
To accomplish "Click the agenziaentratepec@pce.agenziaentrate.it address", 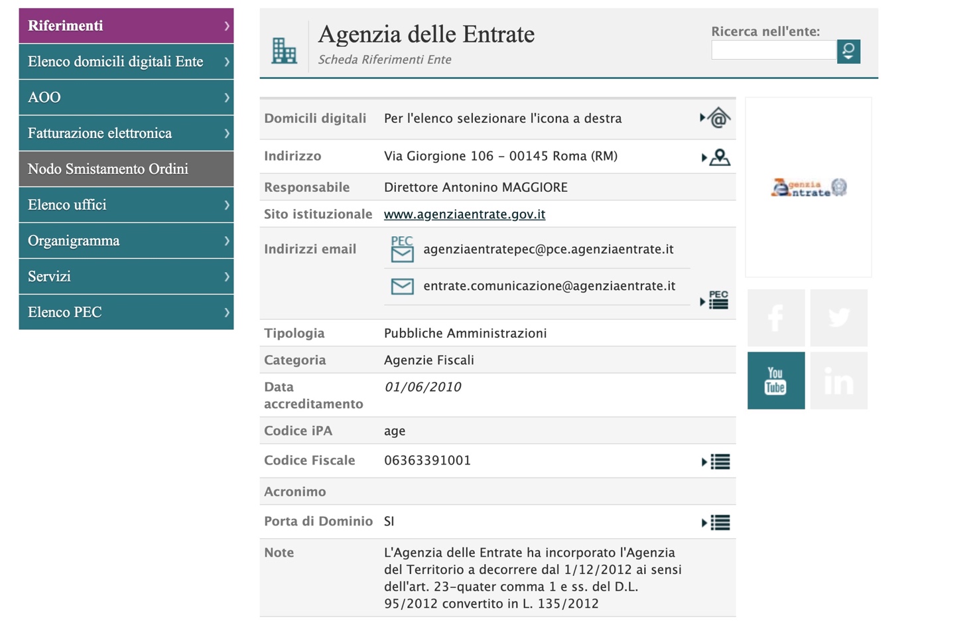I will [549, 249].
